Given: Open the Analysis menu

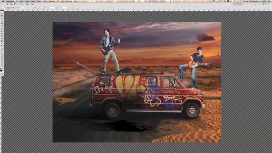Looking at the screenshot, I should [52, 1].
